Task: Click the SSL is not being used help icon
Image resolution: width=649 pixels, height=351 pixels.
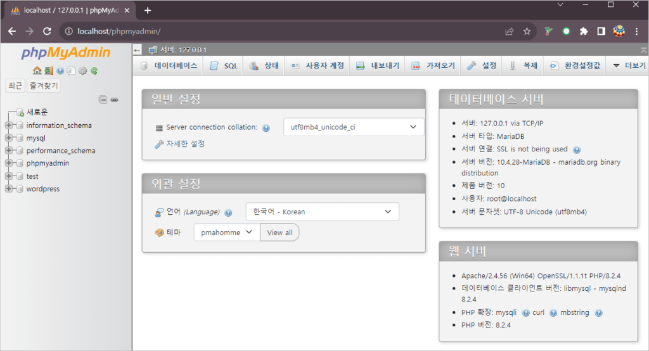Action: [577, 150]
